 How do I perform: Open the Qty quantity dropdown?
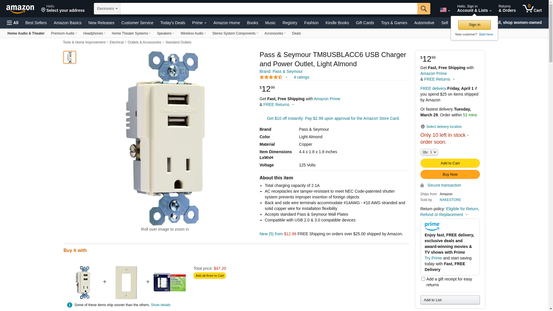pos(429,152)
